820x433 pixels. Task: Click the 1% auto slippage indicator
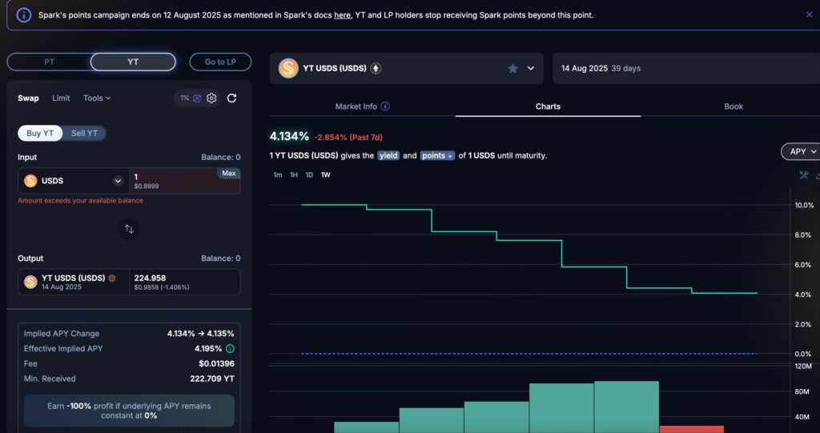click(x=190, y=98)
